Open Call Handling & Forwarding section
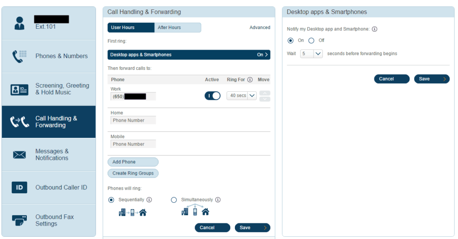The width and height of the screenshot is (458, 239). tap(49, 122)
